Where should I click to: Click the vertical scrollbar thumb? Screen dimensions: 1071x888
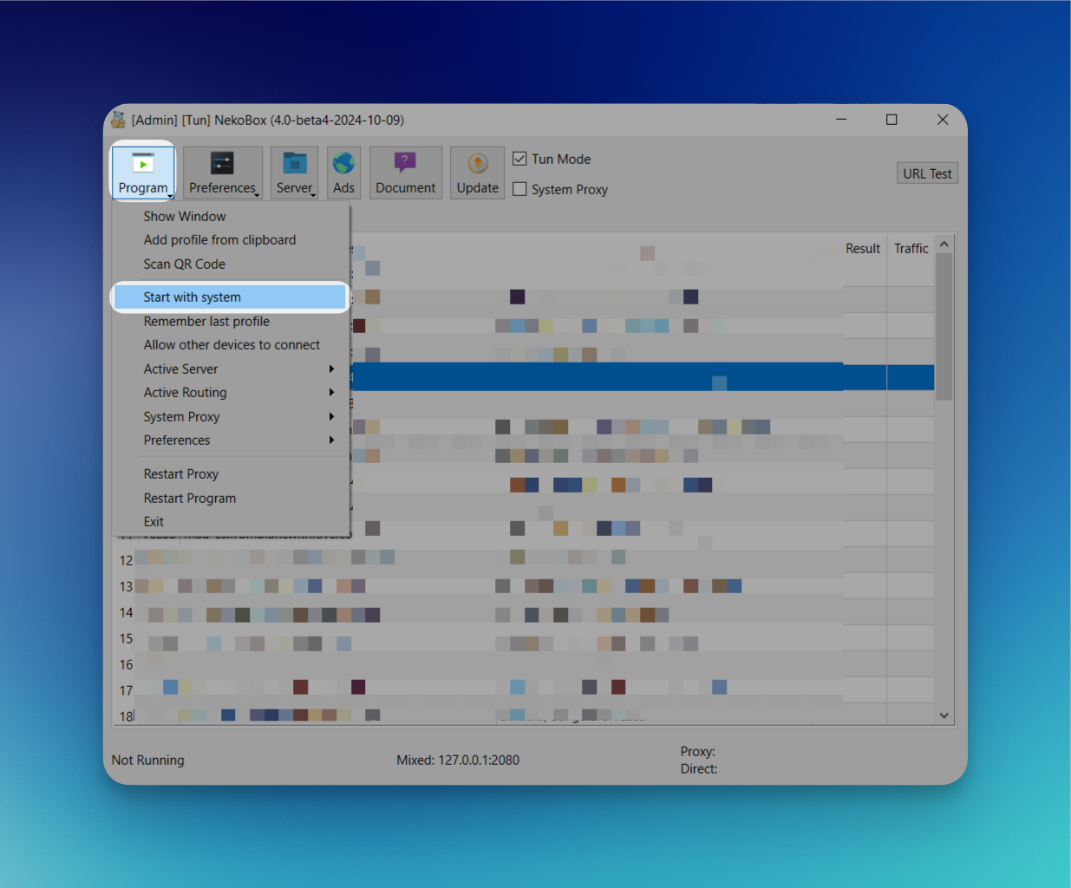coord(944,326)
